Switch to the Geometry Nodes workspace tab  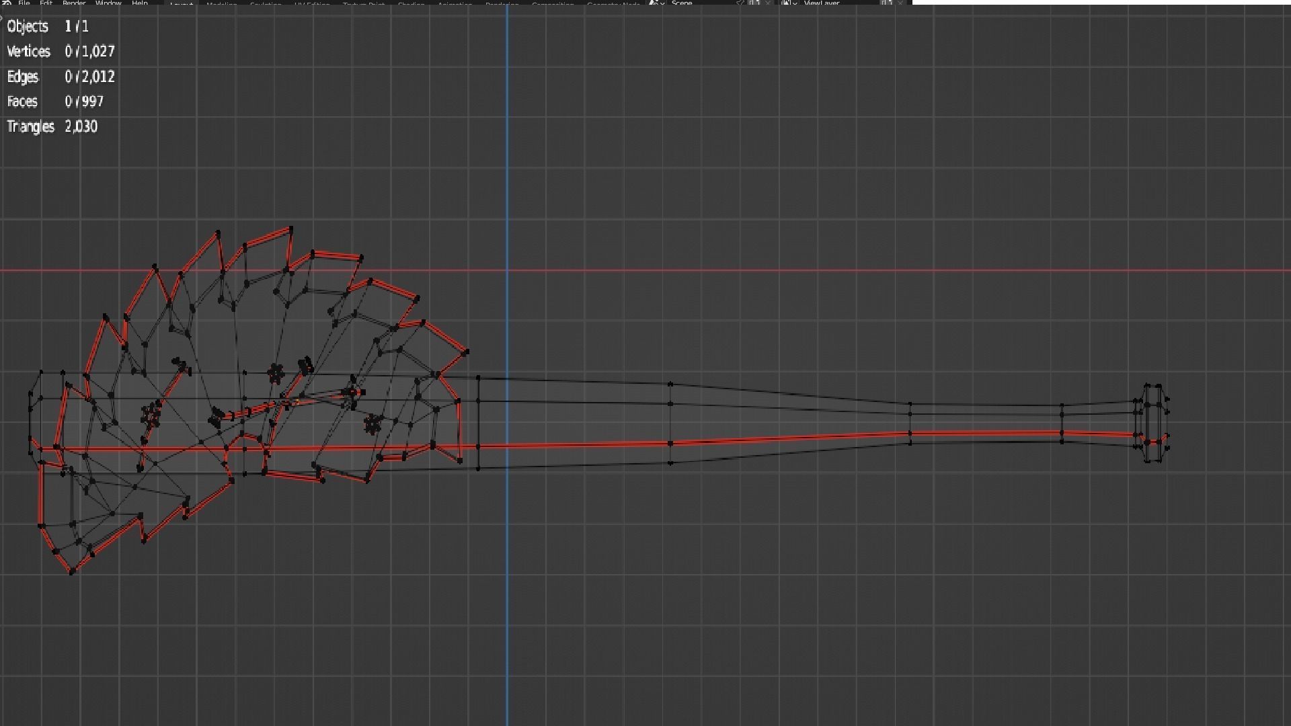click(x=613, y=3)
